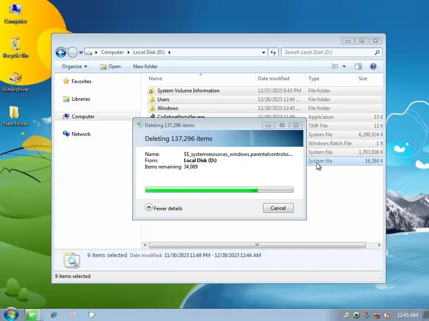The image size is (429, 321).
Task: Click the muted volume tray icon
Action: coord(387,315)
